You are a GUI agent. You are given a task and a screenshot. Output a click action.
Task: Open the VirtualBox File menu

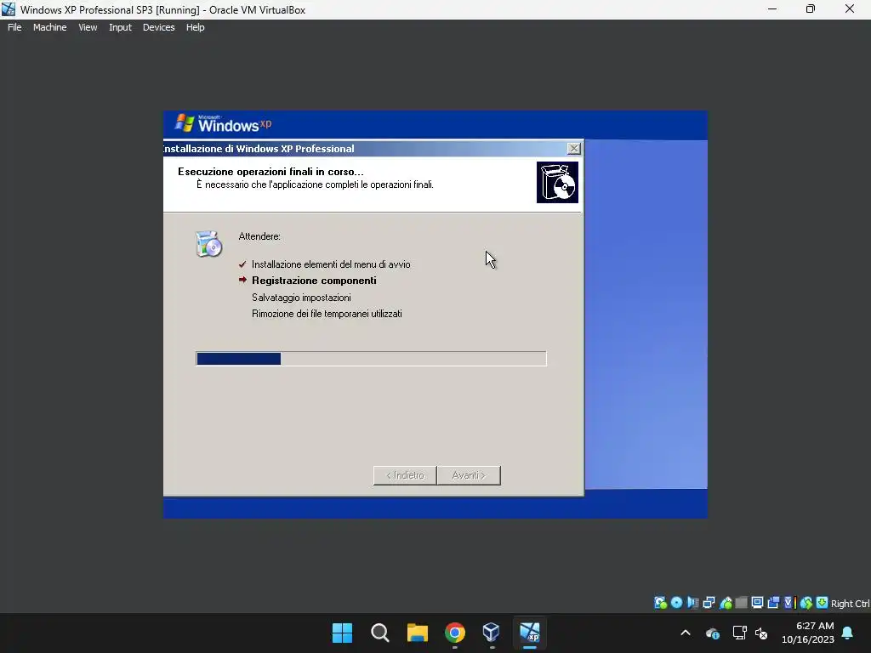click(14, 27)
